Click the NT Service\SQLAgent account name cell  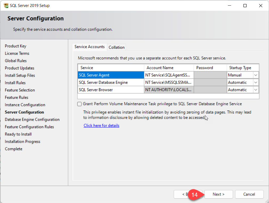169,75
